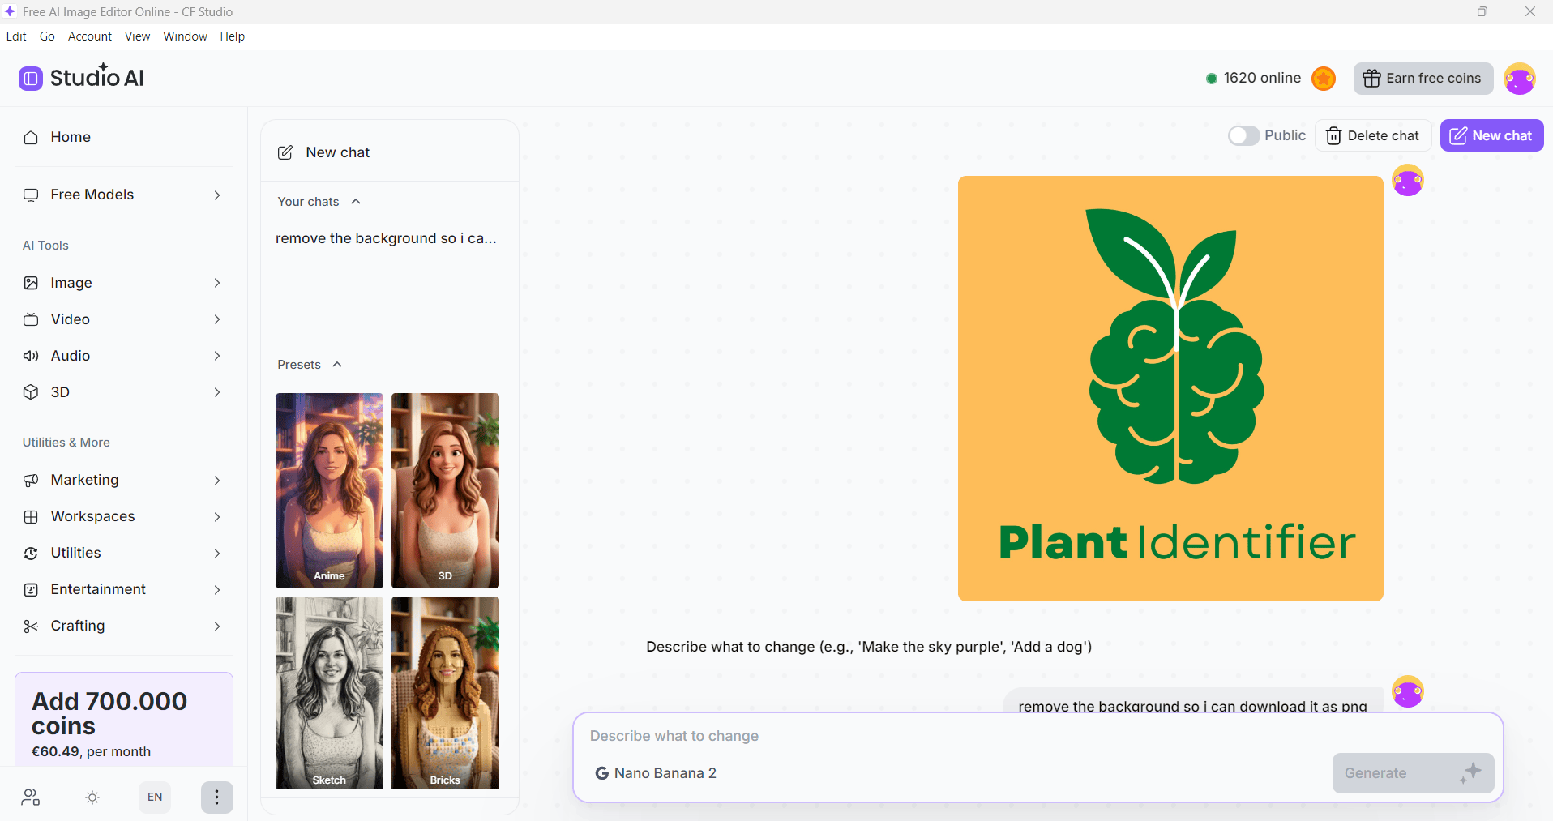Viewport: 1553px width, 821px height.
Task: Click the avatar beside the prompt message
Action: pyautogui.click(x=1408, y=691)
